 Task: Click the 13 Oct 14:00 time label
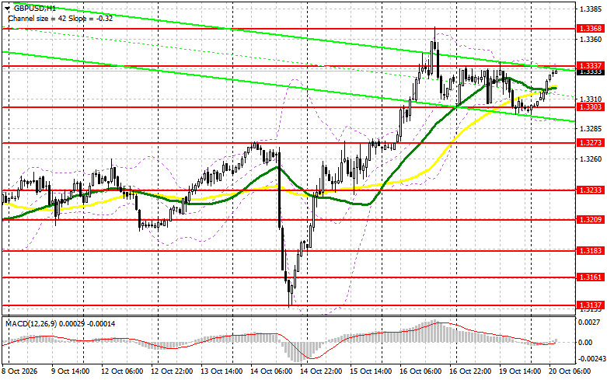(x=222, y=371)
